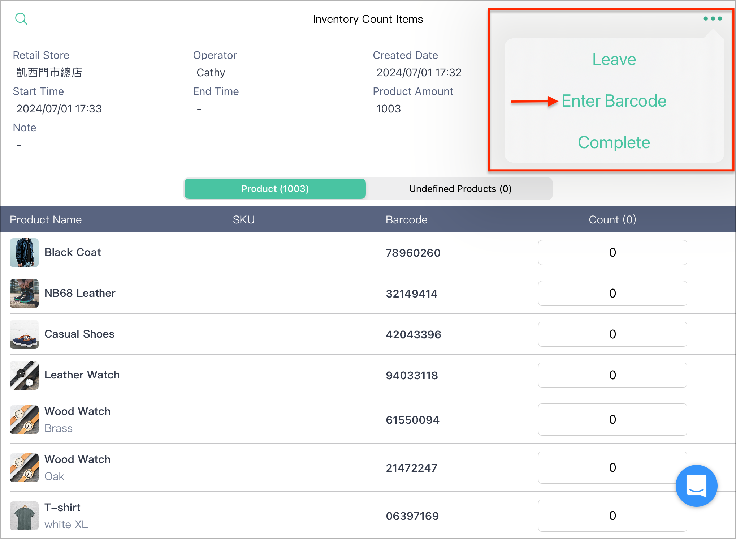The height and width of the screenshot is (539, 736).
Task: Select Leave from the menu
Action: (x=614, y=59)
